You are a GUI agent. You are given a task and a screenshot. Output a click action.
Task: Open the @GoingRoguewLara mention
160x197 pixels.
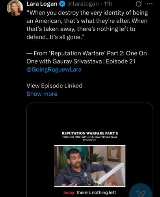pyautogui.click(x=54, y=69)
